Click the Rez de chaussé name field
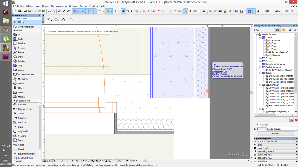This screenshot has height=167, width=298. click(282, 129)
